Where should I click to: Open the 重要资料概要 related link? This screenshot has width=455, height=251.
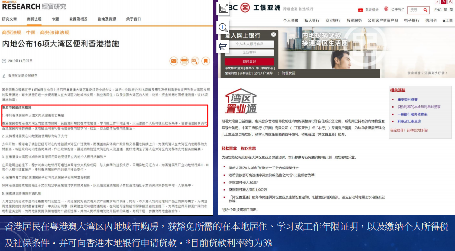(407, 100)
